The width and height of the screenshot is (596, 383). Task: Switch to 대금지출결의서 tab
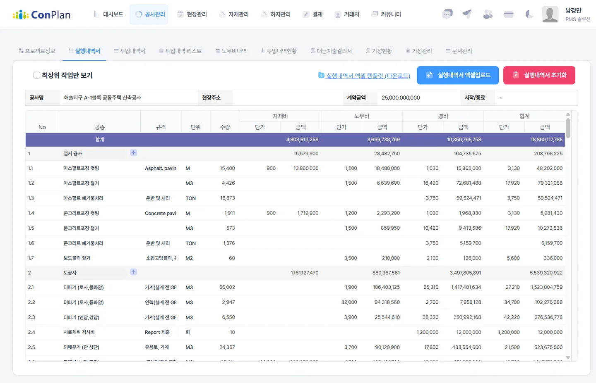pos(331,51)
